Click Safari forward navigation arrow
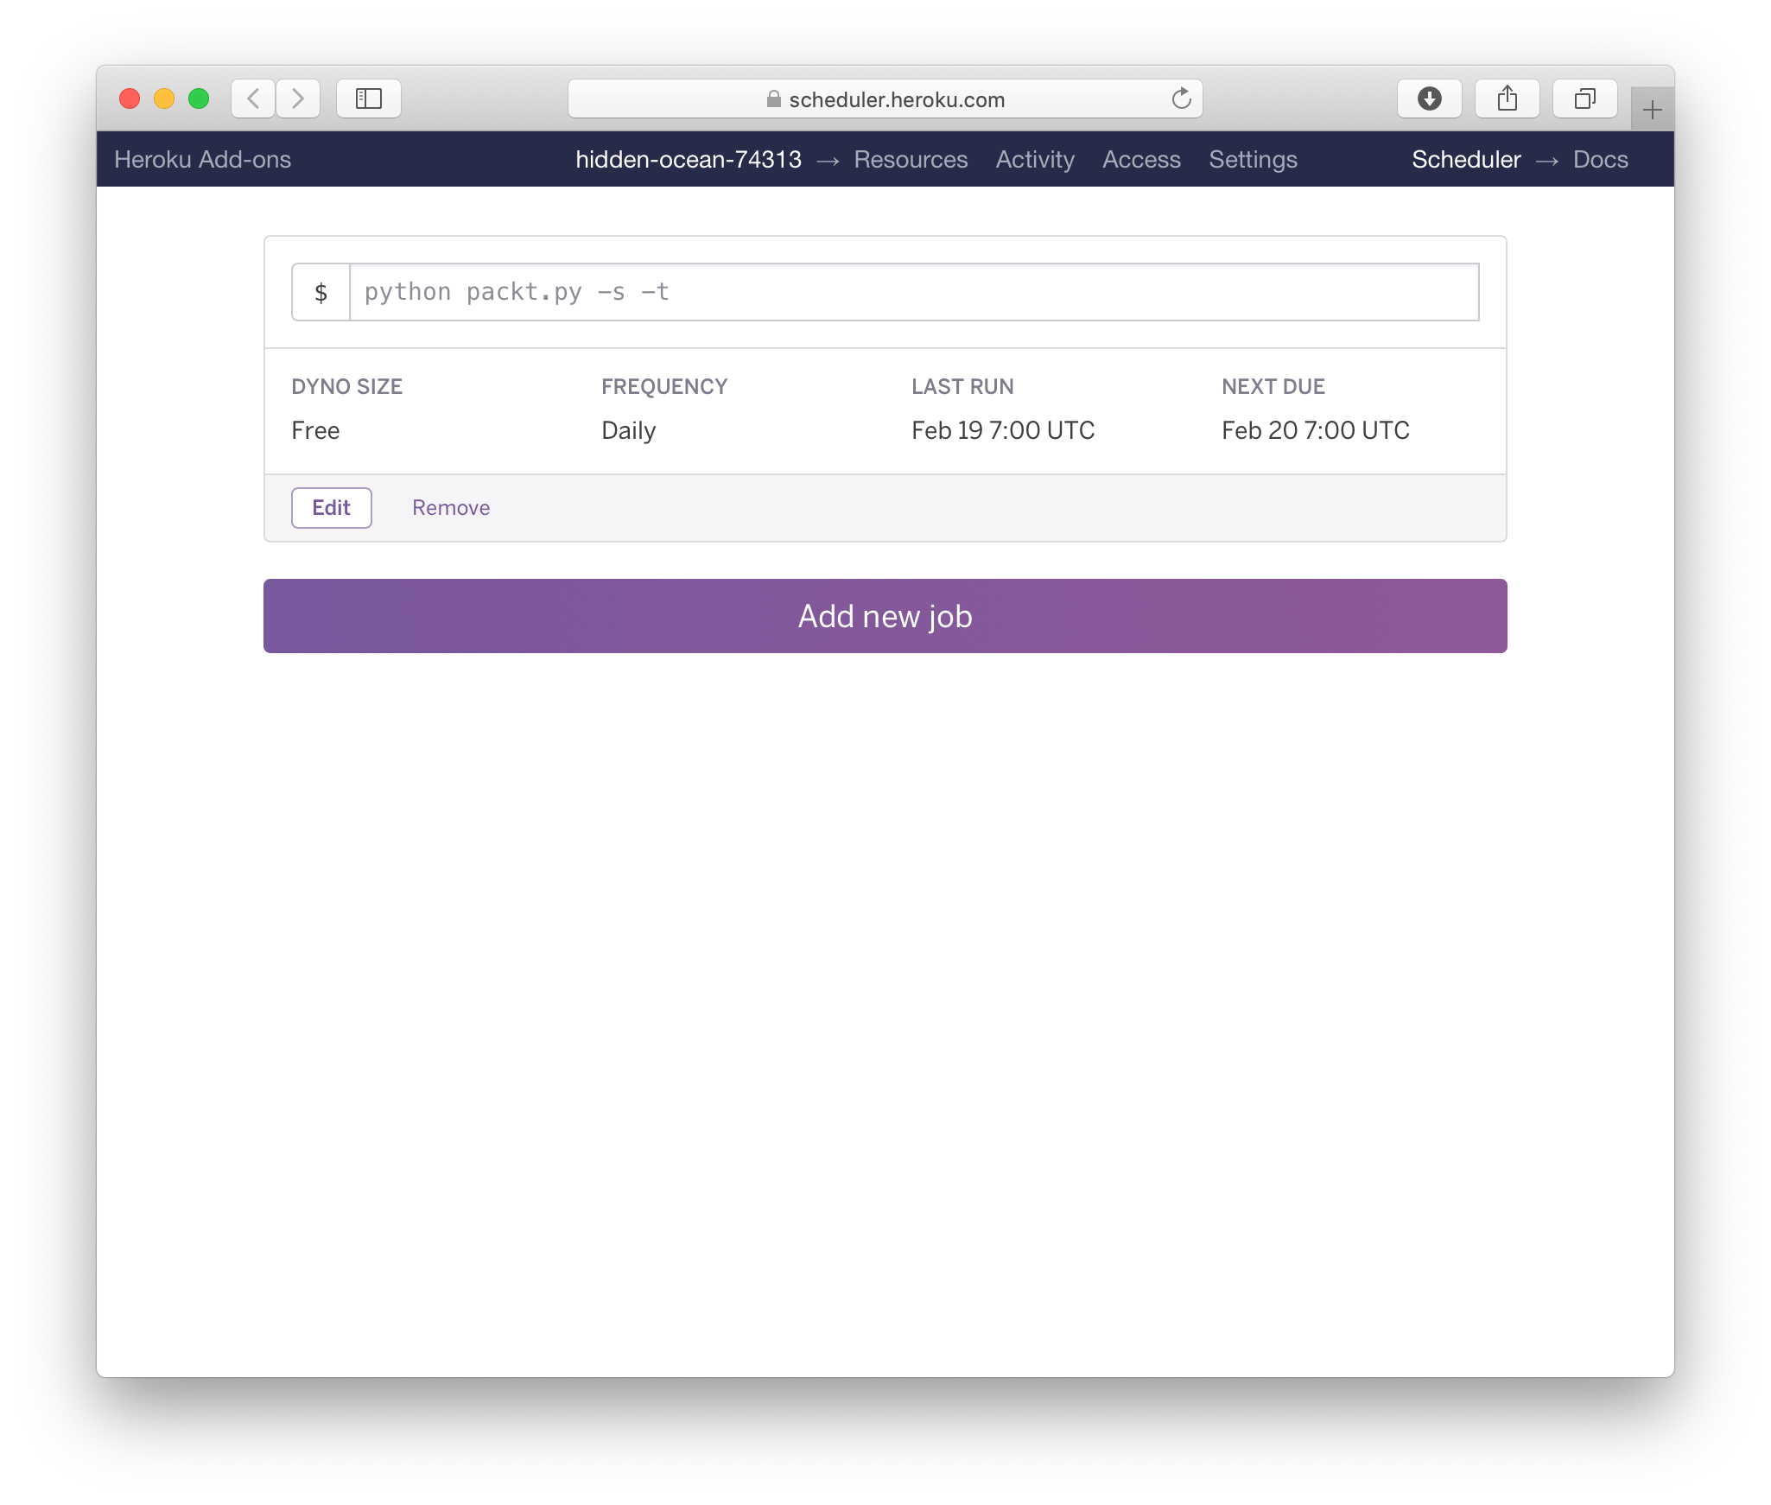The height and width of the screenshot is (1505, 1771). click(298, 98)
